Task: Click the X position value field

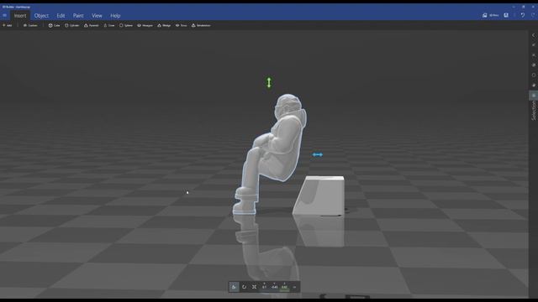Action: click(x=264, y=287)
